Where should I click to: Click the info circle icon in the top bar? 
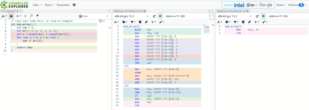coord(74,5)
